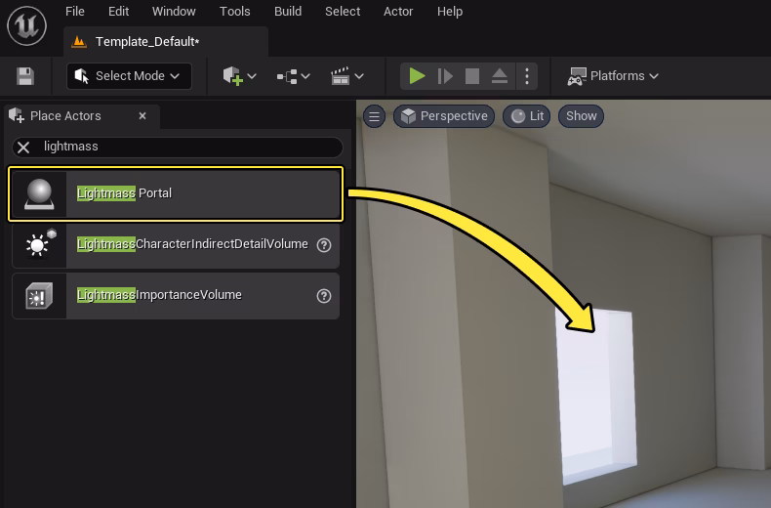Start Play in Editor with green arrow
The width and height of the screenshot is (771, 508).
(417, 76)
